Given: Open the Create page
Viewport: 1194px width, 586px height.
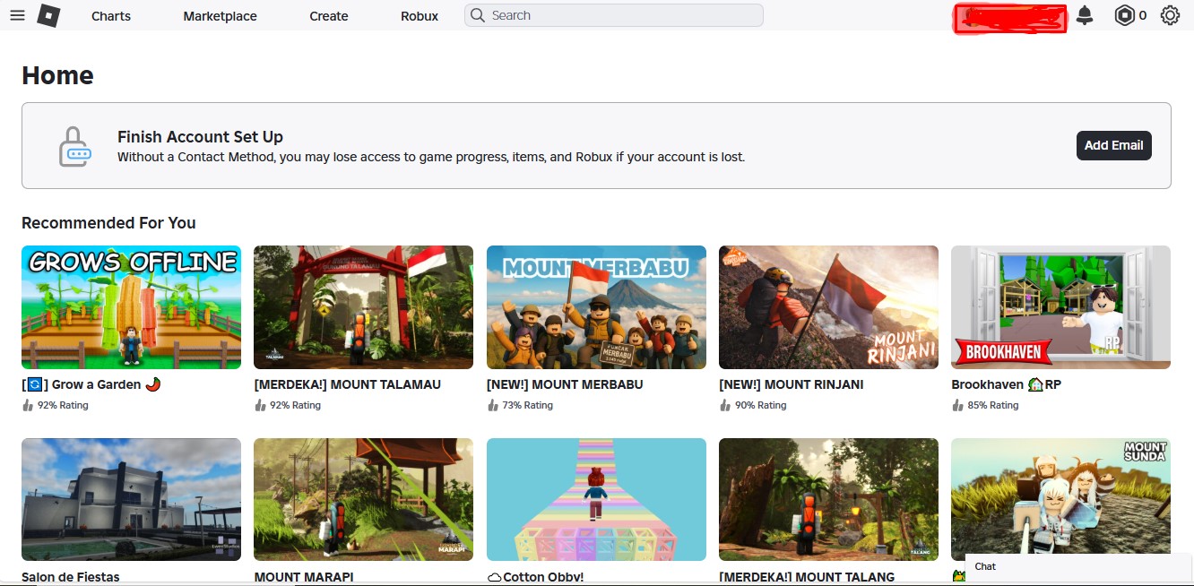Looking at the screenshot, I should (329, 16).
